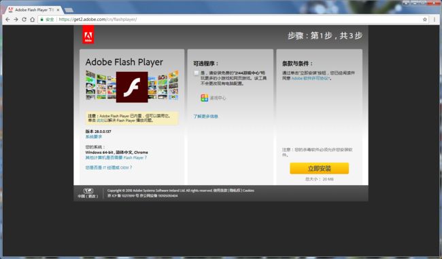The image size is (442, 259).
Task: Click the secure padlock icon in address bar
Action: tap(41, 20)
